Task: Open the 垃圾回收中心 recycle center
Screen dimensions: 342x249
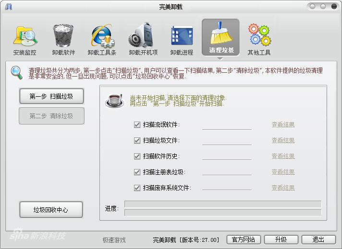Action: click(x=51, y=210)
